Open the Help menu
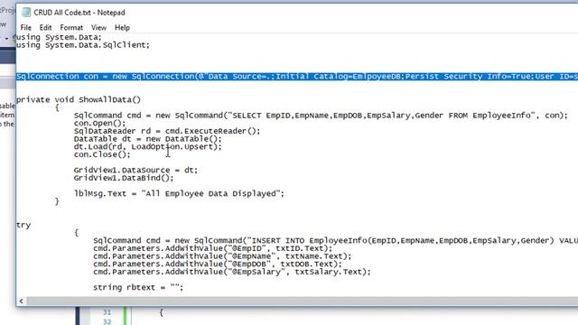The height and width of the screenshot is (325, 578). coord(122,28)
